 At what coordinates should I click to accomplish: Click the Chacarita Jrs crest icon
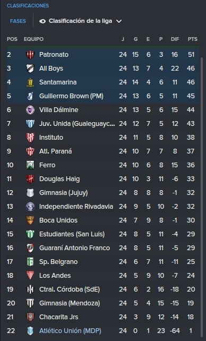tap(30, 317)
